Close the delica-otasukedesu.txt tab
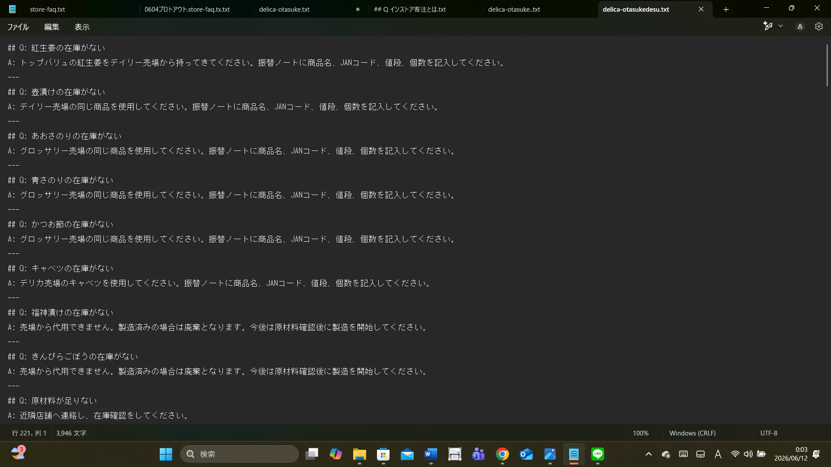The image size is (831, 467). point(701,9)
